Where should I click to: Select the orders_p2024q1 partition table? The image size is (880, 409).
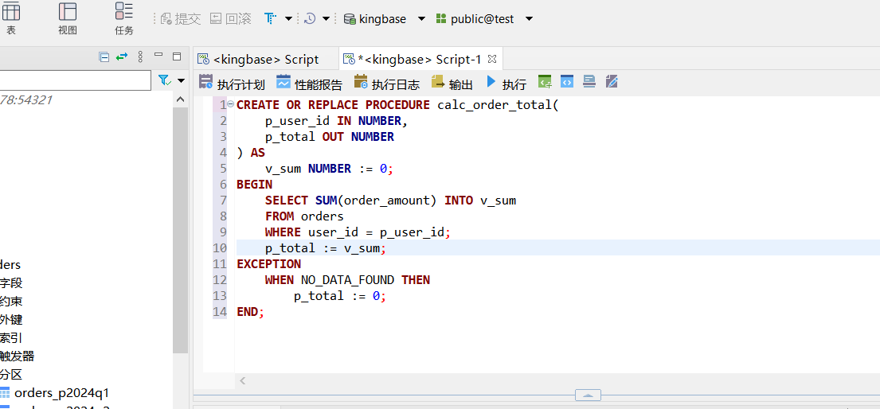pyautogui.click(x=61, y=392)
